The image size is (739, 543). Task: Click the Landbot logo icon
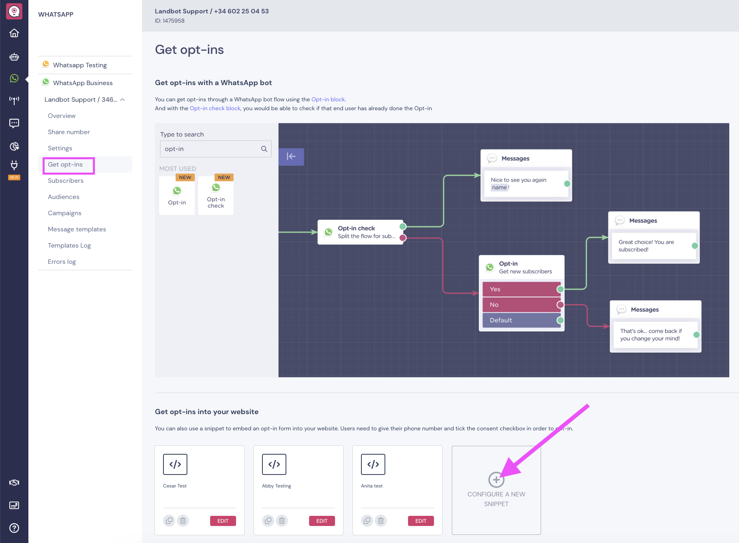pos(14,11)
